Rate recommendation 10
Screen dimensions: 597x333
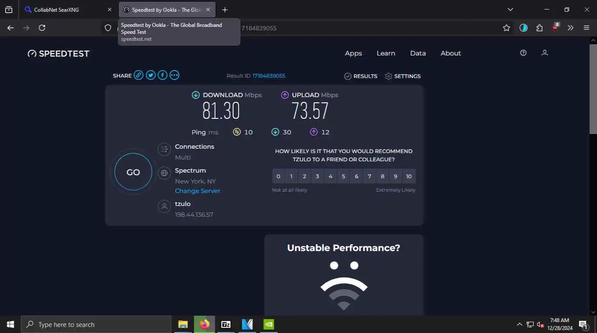(409, 176)
